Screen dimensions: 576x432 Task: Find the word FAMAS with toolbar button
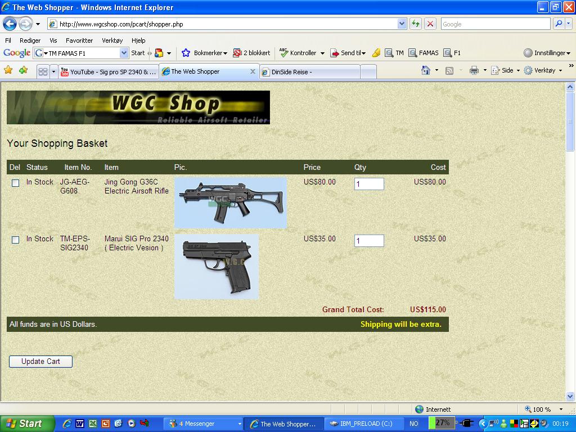click(x=424, y=53)
